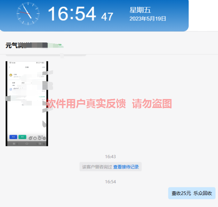
Task: Click the 星期五 weekday label
Action: pos(140,10)
